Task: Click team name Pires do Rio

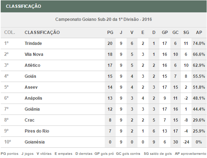Action: point(37,131)
